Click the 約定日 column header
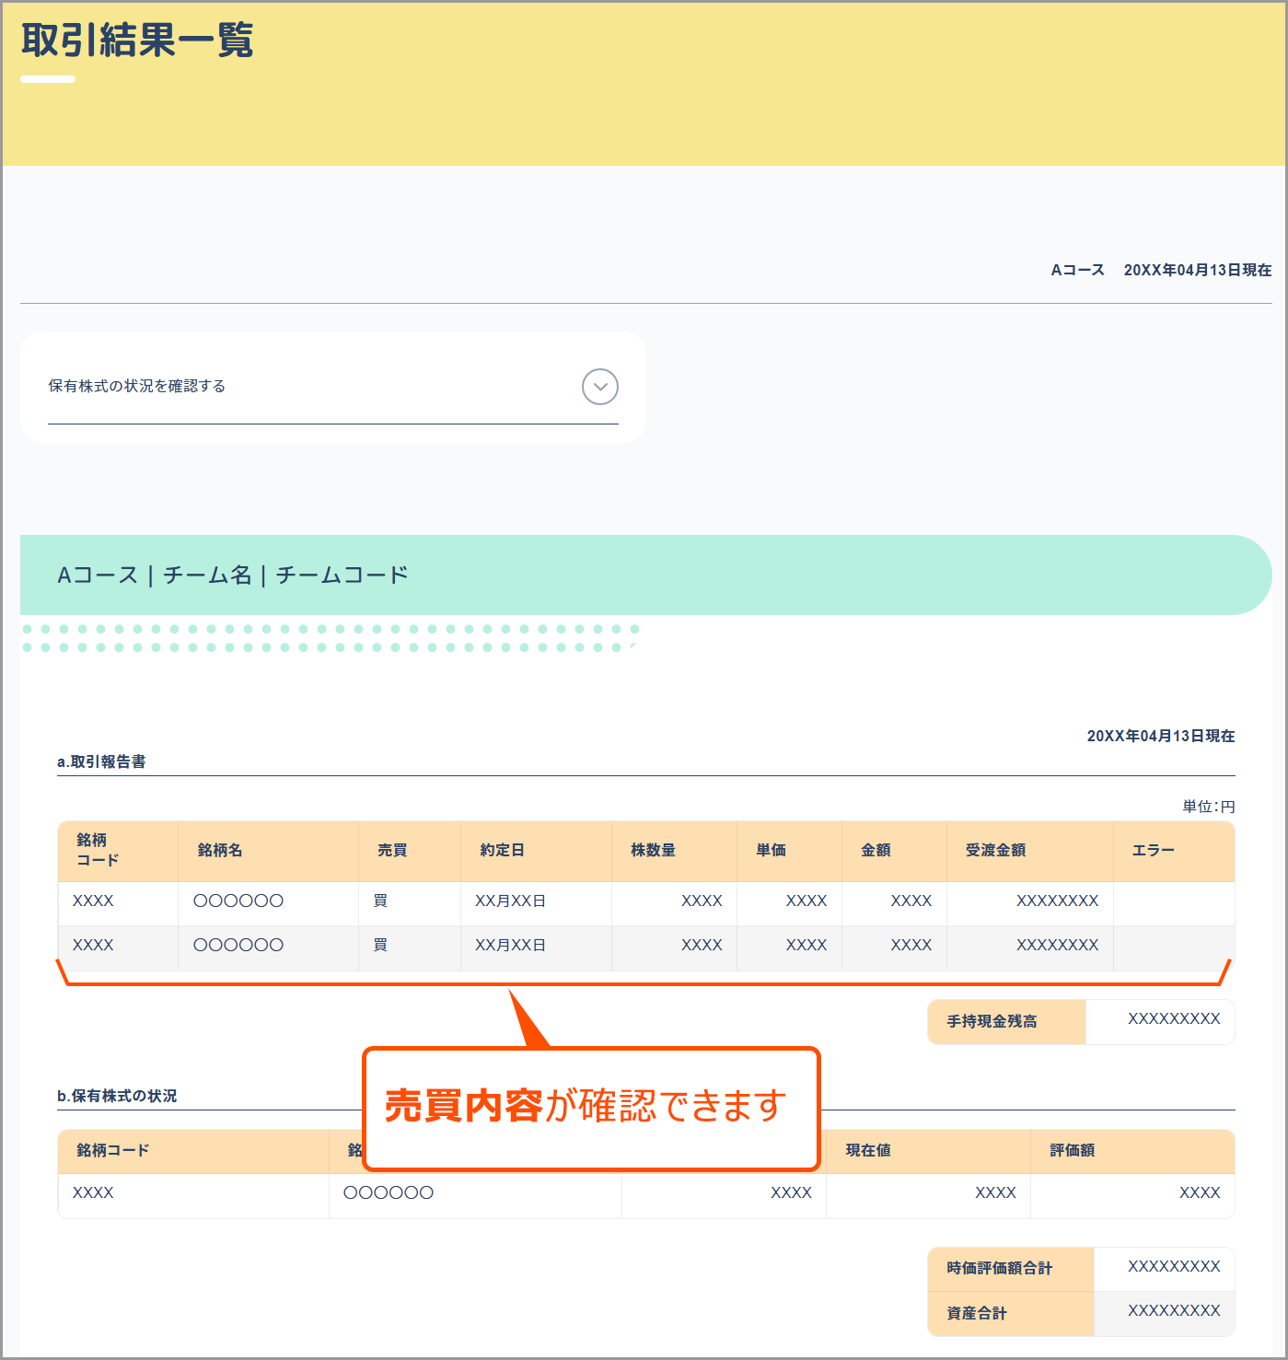1288x1360 pixels. [503, 850]
